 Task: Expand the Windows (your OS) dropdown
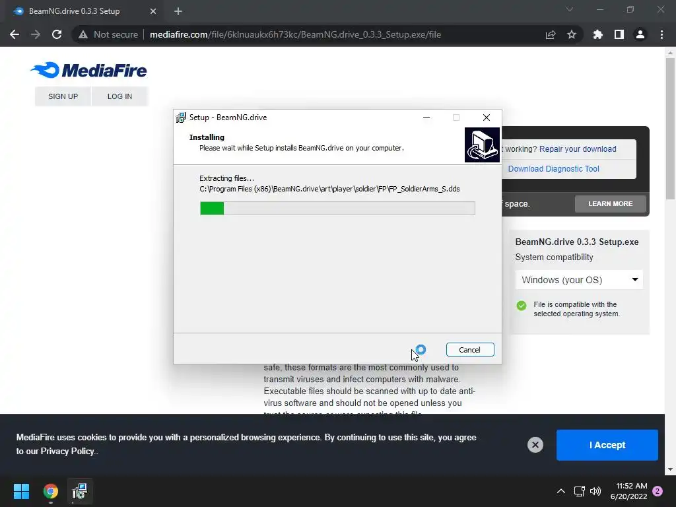tap(579, 280)
